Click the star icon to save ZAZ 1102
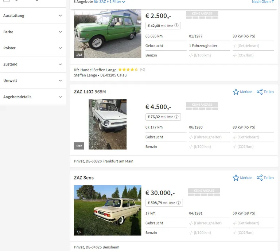280x251 pixels. pos(236,92)
